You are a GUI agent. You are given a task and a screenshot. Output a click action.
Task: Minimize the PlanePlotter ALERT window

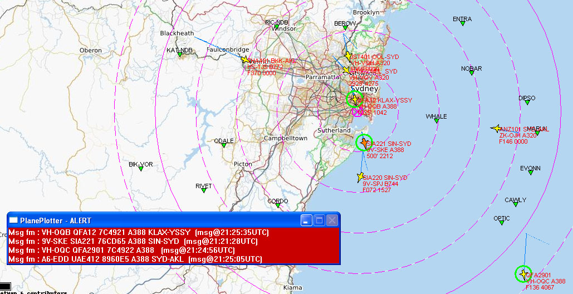307,220
